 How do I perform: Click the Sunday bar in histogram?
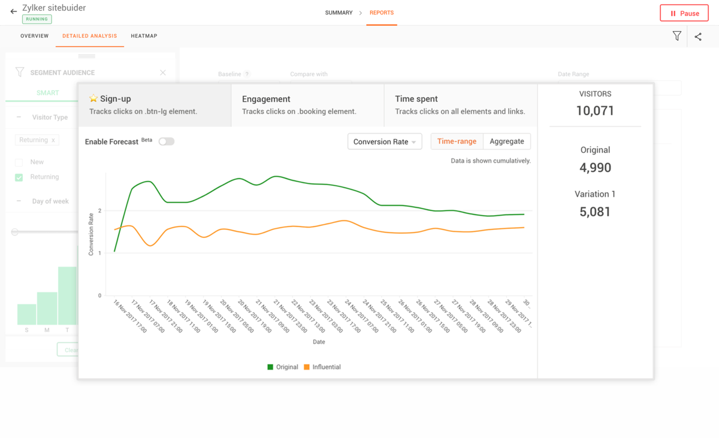pyautogui.click(x=26, y=314)
